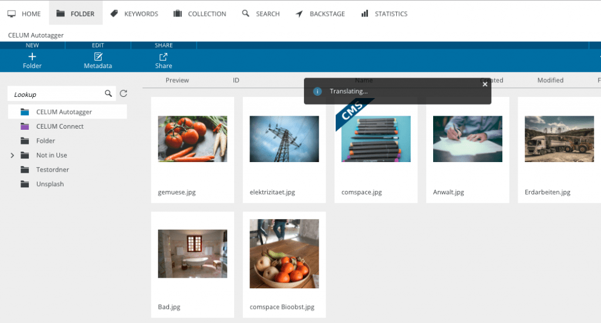Image resolution: width=601 pixels, height=323 pixels.
Task: Type in the Lookup field
Action: (56, 94)
